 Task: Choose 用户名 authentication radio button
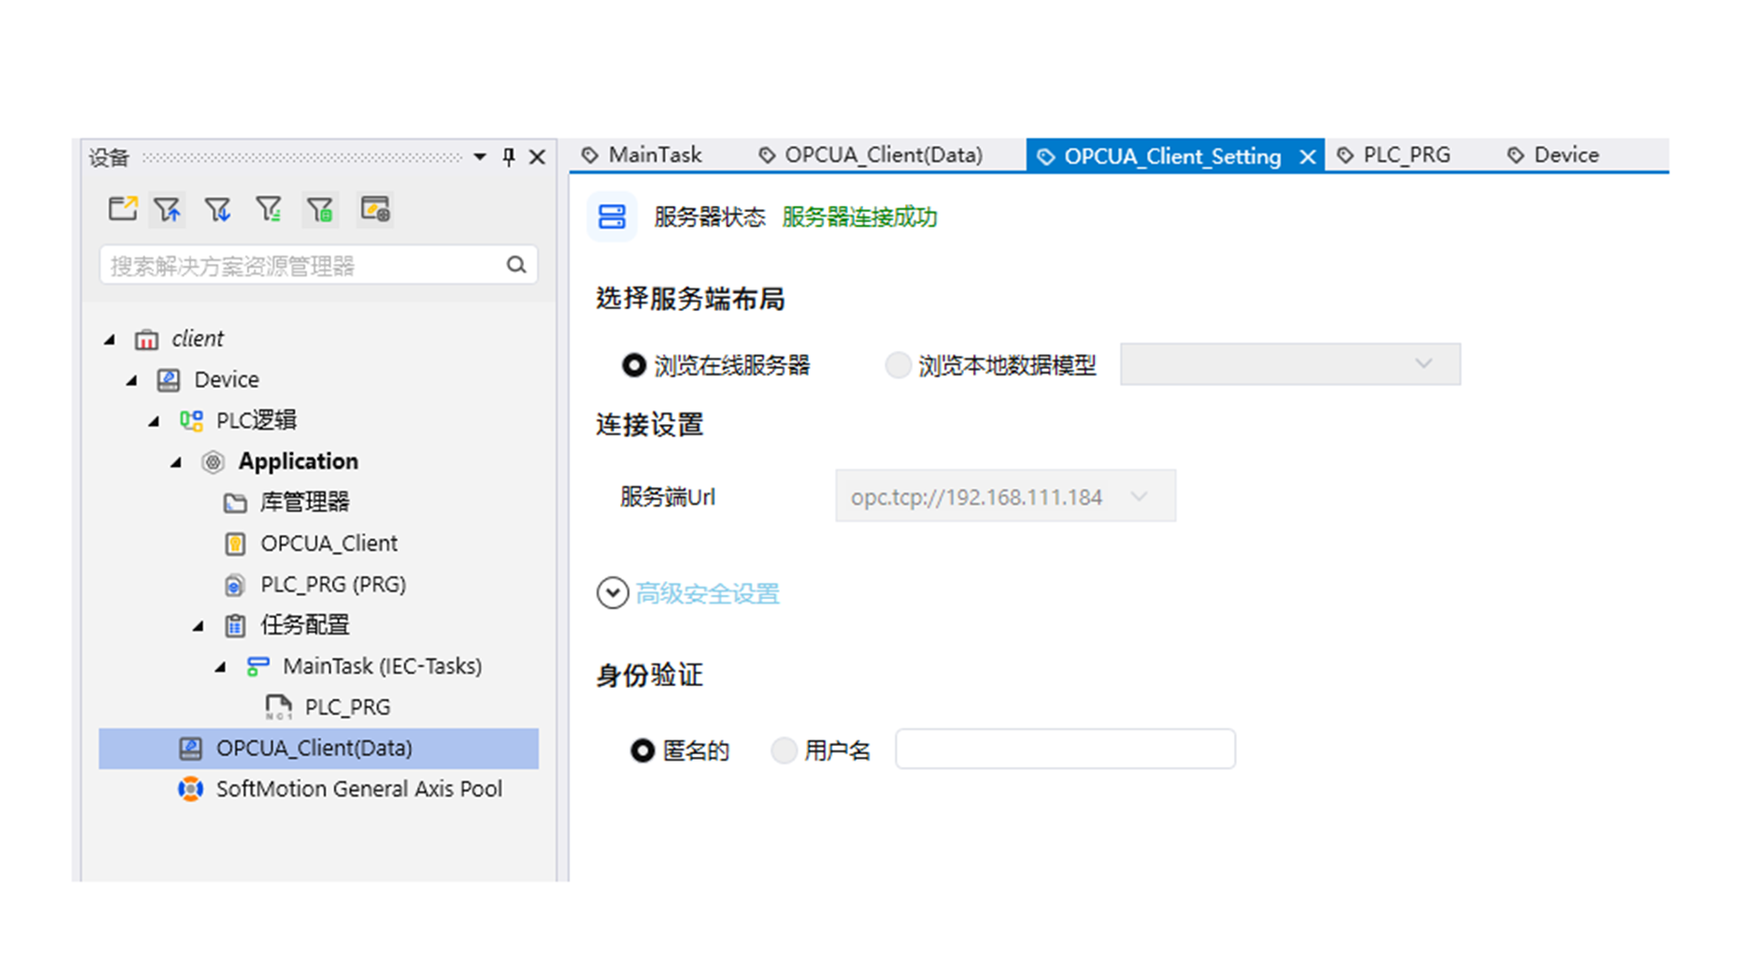(783, 751)
